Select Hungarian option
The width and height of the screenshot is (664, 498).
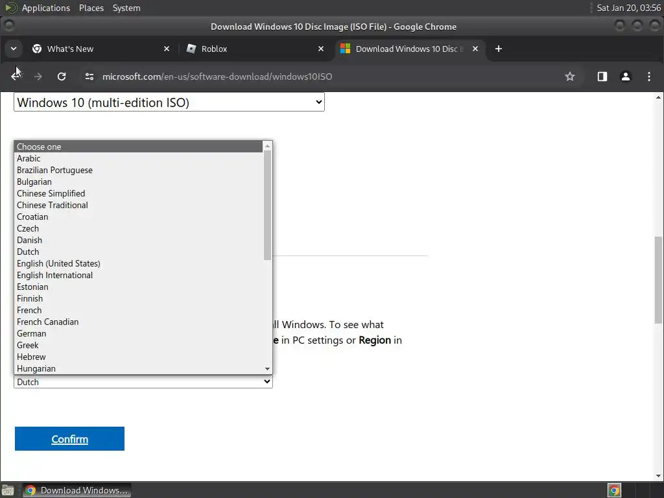pyautogui.click(x=139, y=369)
